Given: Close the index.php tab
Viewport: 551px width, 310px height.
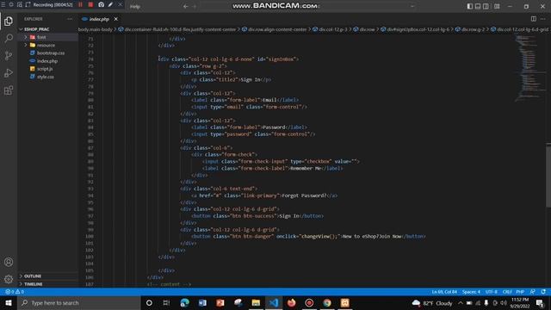Looking at the screenshot, I should [x=116, y=19].
